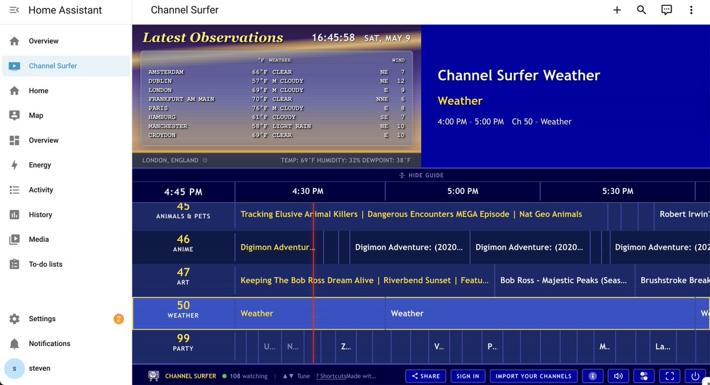Image resolution: width=710 pixels, height=385 pixels.
Task: Select the 5:00 PM Weather program block
Action: click(540, 313)
